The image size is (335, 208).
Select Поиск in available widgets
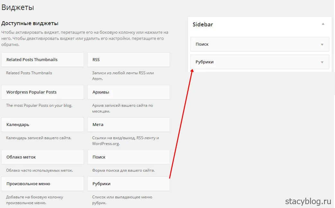(x=128, y=157)
